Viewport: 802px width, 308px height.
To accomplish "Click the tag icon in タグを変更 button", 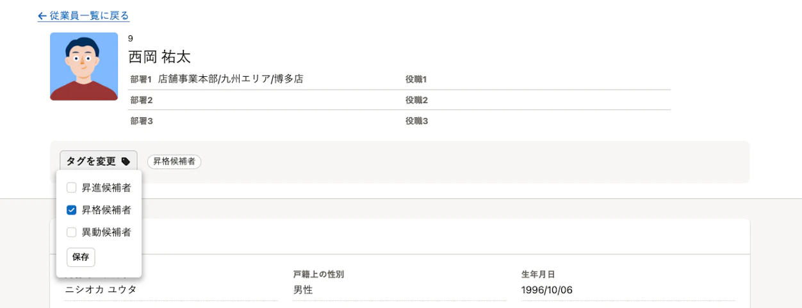I will pyautogui.click(x=126, y=161).
